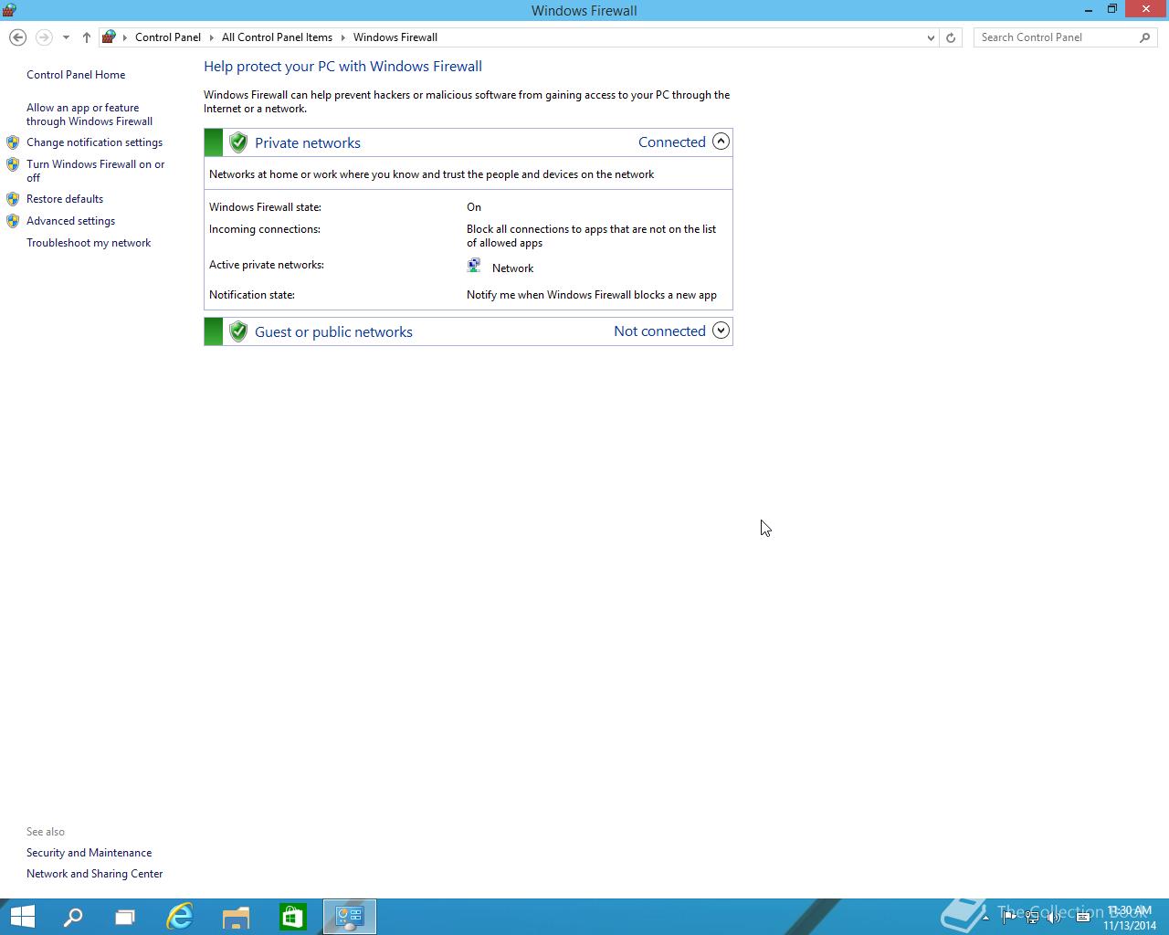Image resolution: width=1169 pixels, height=935 pixels.
Task: Click shield icon beside Change notification settings
Action: pos(13,142)
